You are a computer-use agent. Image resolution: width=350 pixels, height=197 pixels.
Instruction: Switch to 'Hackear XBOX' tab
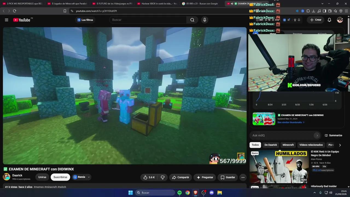pyautogui.click(x=157, y=4)
